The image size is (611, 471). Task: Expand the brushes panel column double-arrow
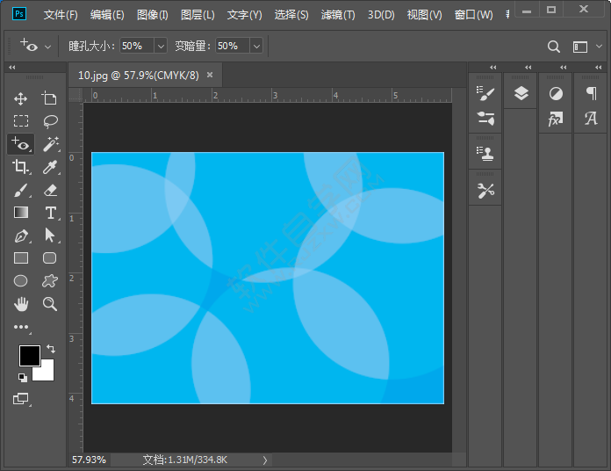pyautogui.click(x=493, y=67)
